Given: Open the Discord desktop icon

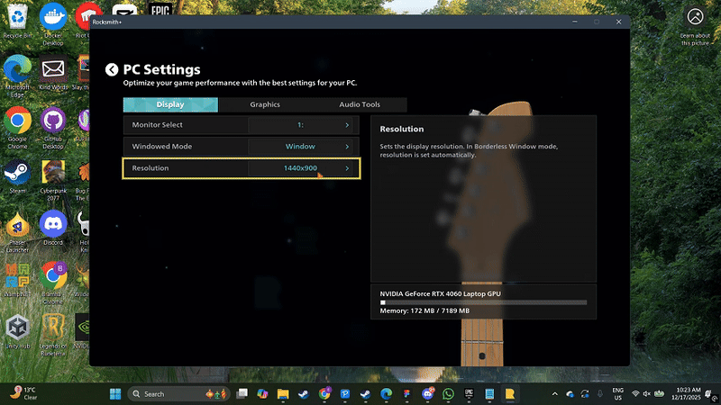Looking at the screenshot, I should pyautogui.click(x=53, y=224).
